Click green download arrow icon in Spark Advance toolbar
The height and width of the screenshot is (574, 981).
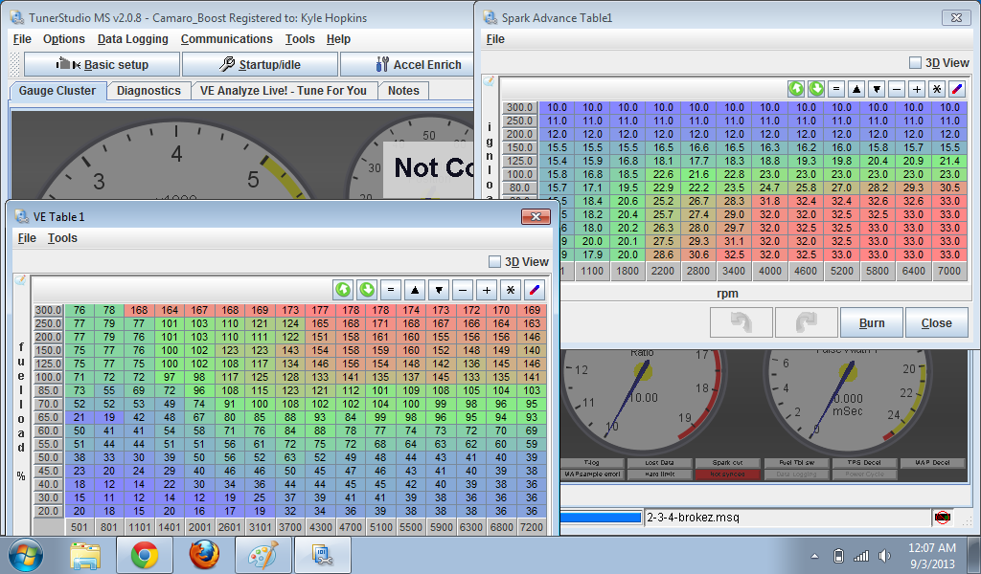pos(816,89)
